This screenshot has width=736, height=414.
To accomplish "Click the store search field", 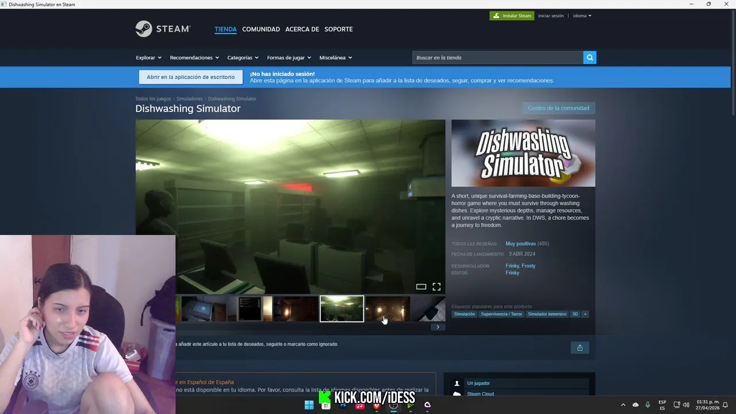I will 497,57.
